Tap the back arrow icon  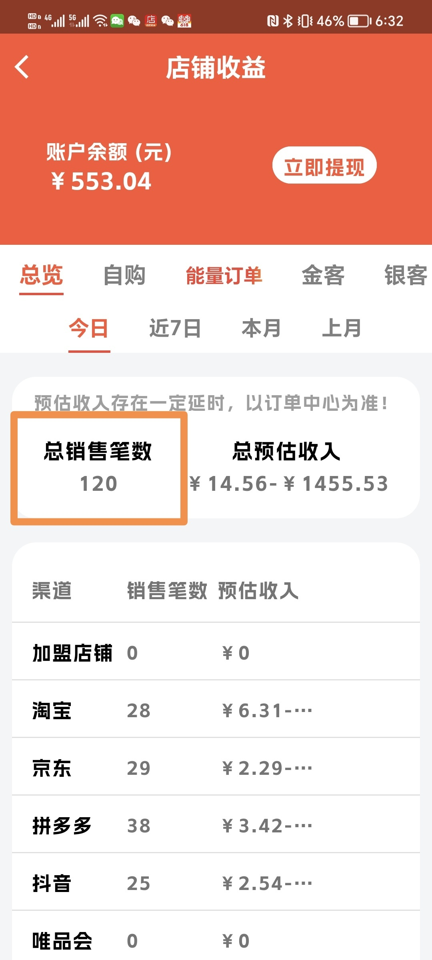coord(22,67)
